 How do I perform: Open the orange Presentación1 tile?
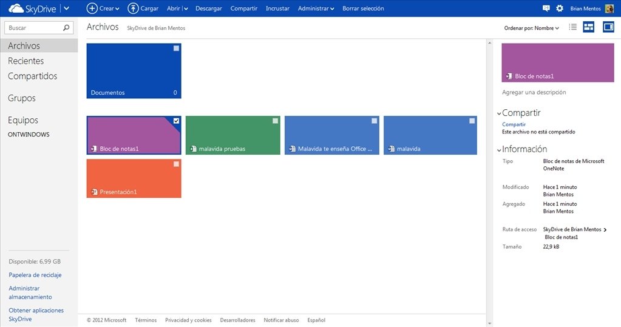click(x=134, y=178)
